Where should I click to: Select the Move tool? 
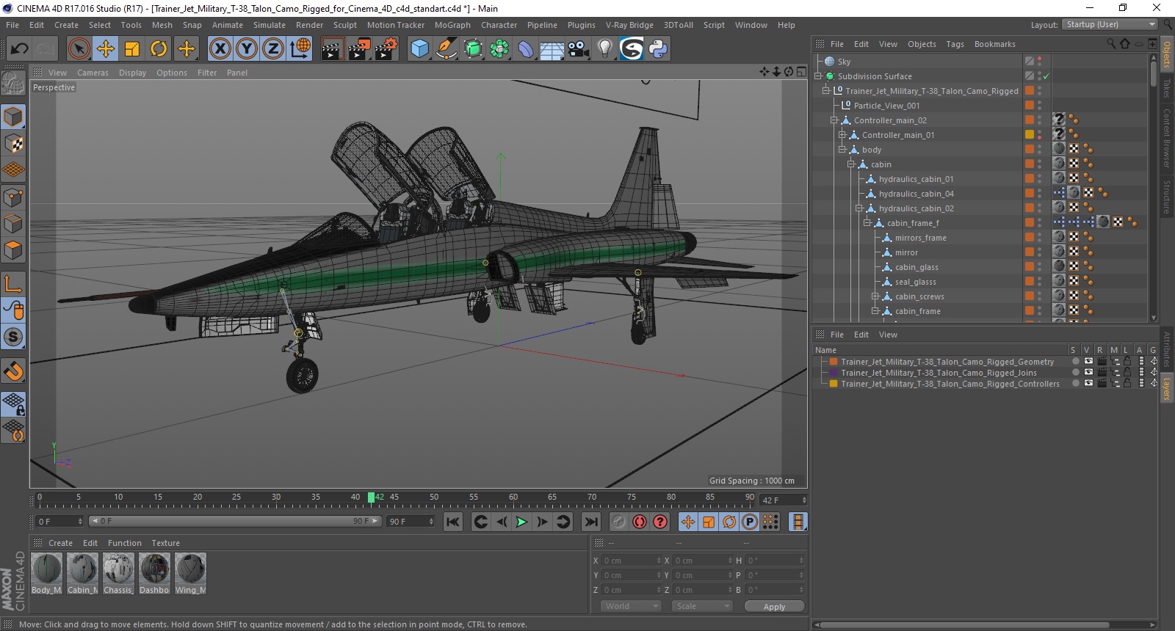click(106, 49)
